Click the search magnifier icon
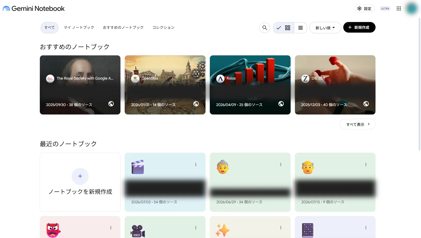 click(265, 28)
